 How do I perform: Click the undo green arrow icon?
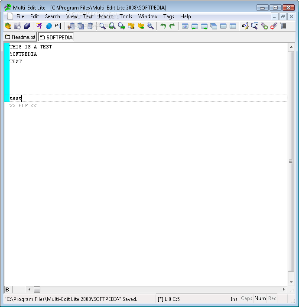pyautogui.click(x=163, y=26)
